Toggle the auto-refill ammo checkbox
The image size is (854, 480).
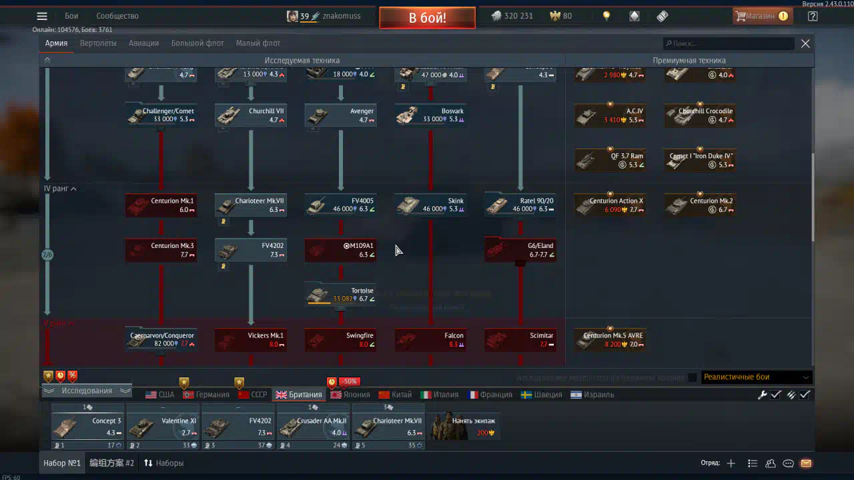point(805,395)
